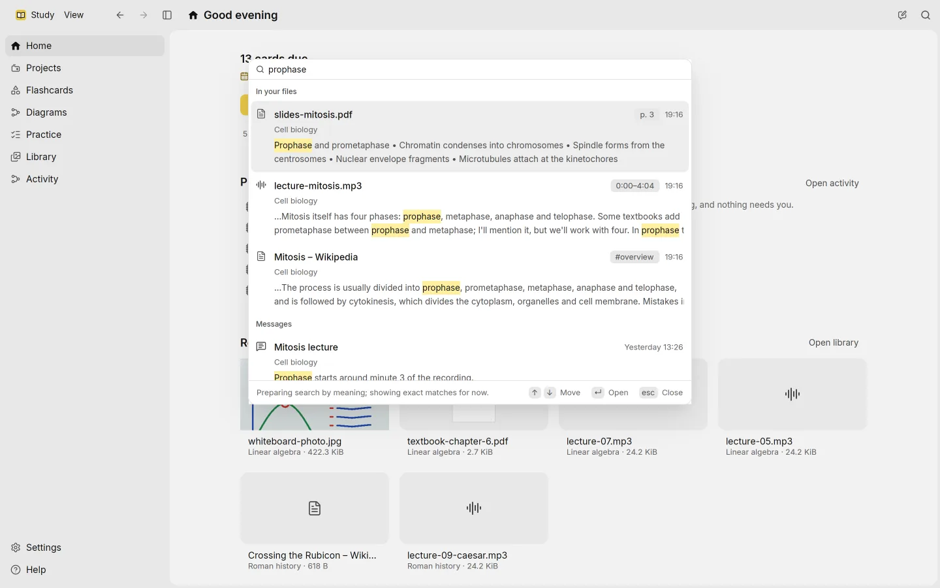Go back with the left arrow
Screen dimensions: 940x588
coord(120,15)
